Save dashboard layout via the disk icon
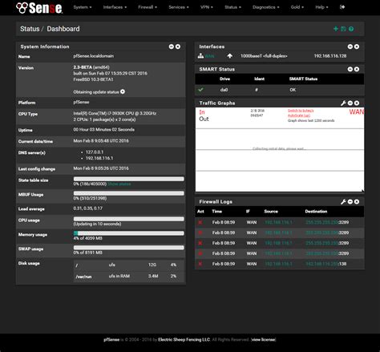Image resolution: width=380 pixels, height=352 pixels. 344,29
